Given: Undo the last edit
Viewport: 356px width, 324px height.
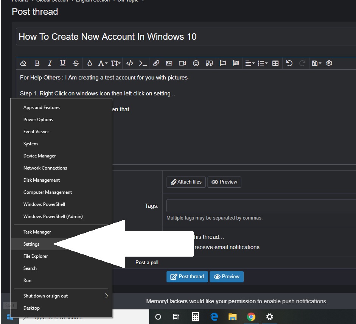Looking at the screenshot, I should click(289, 63).
